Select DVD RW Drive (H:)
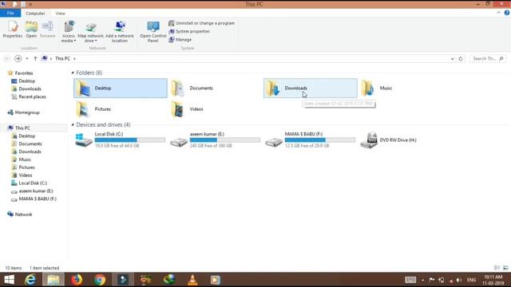This screenshot has width=511, height=287. pyautogui.click(x=406, y=140)
